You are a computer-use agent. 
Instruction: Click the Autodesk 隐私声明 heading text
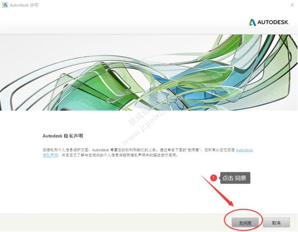(63, 136)
